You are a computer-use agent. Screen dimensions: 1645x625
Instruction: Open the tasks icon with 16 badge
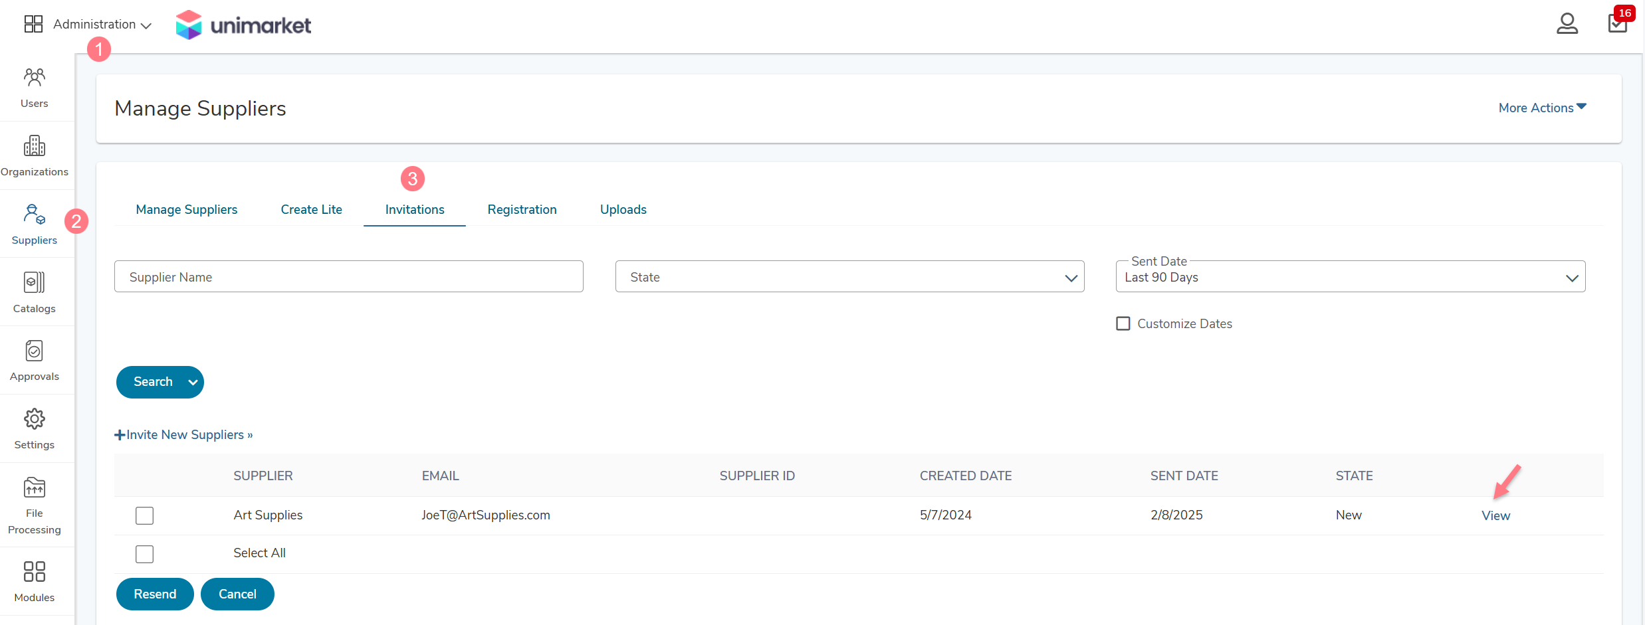tap(1618, 22)
